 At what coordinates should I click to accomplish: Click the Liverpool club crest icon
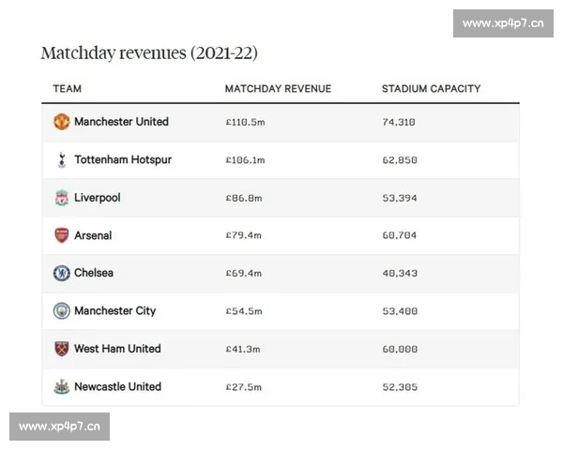click(61, 198)
